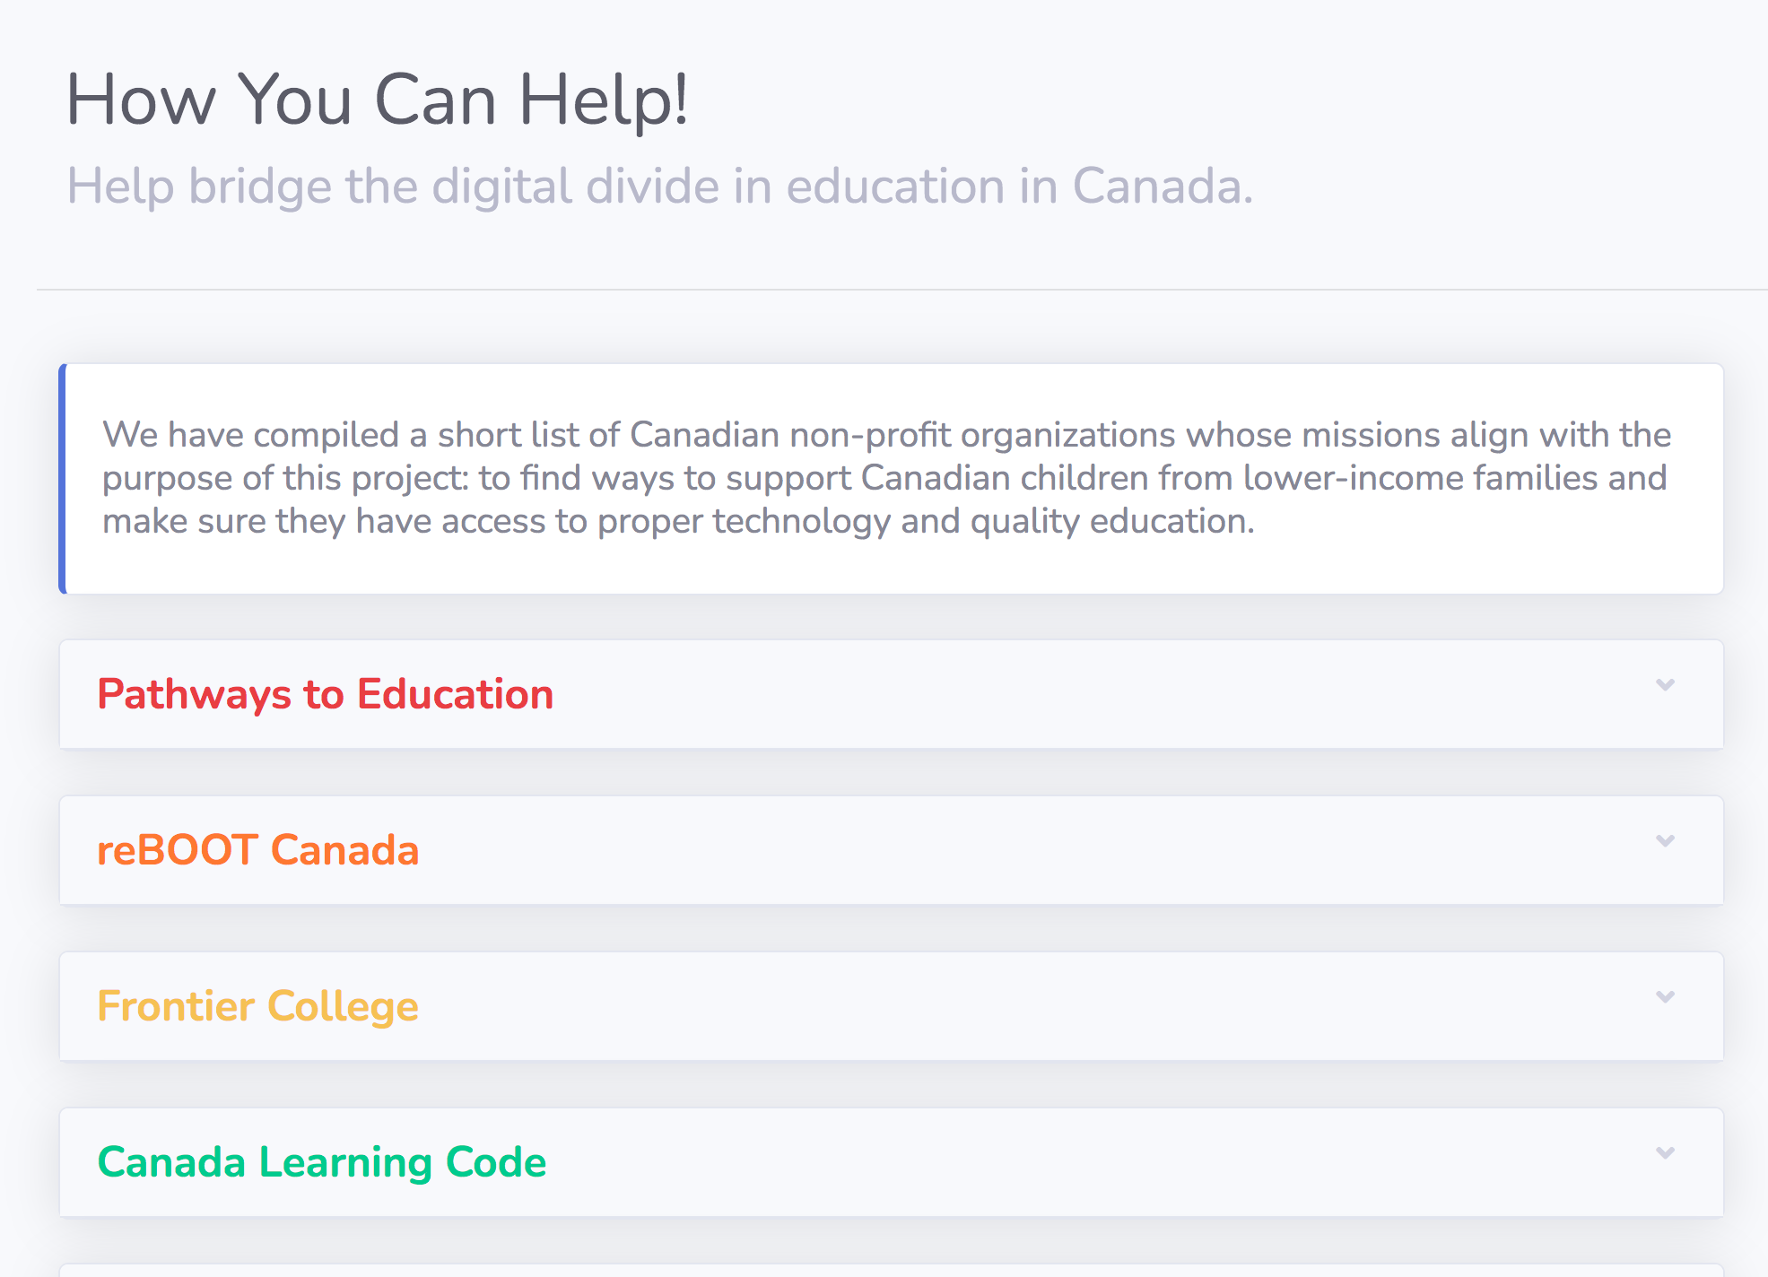Image resolution: width=1768 pixels, height=1277 pixels.
Task: Click the phrase 'quality education' ending the paragraph
Action: coord(1112,521)
